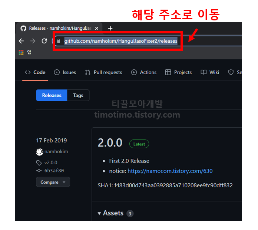
Task: Click the browser back arrow
Action: [x=21, y=41]
